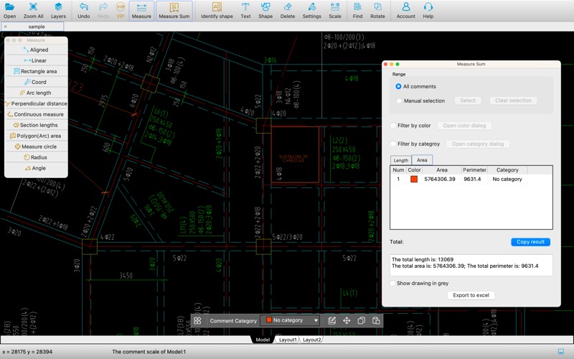
Task: Check Show drawing in grey
Action: tap(393, 284)
